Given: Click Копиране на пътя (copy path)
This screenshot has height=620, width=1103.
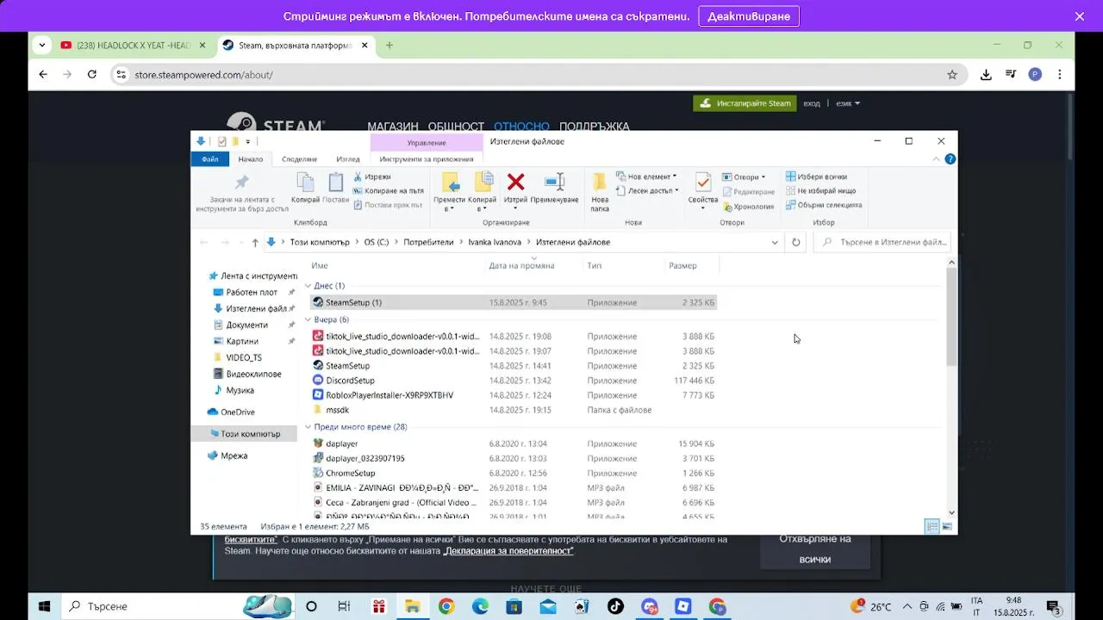Looking at the screenshot, I should (388, 190).
